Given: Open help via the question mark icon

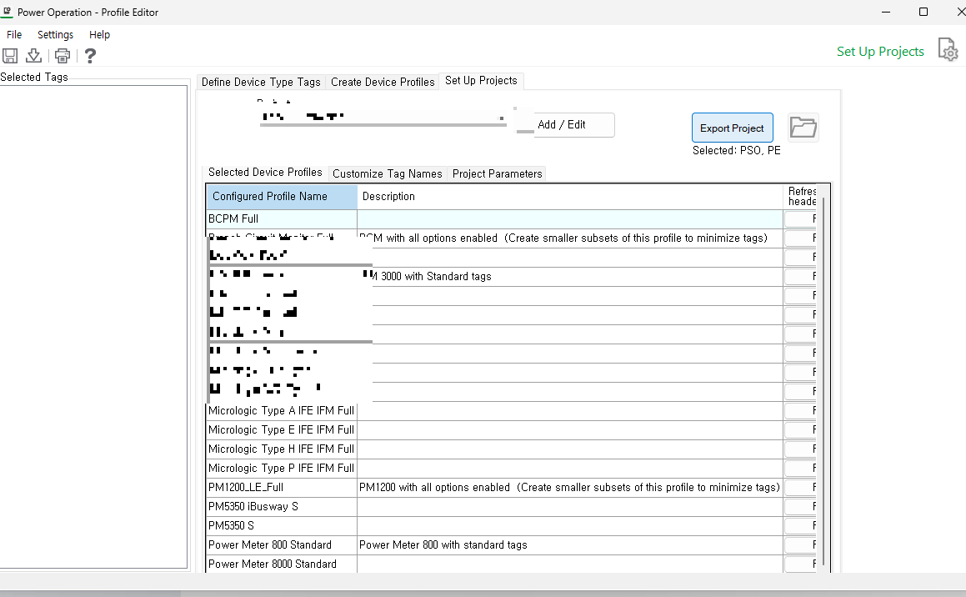Looking at the screenshot, I should pos(90,56).
